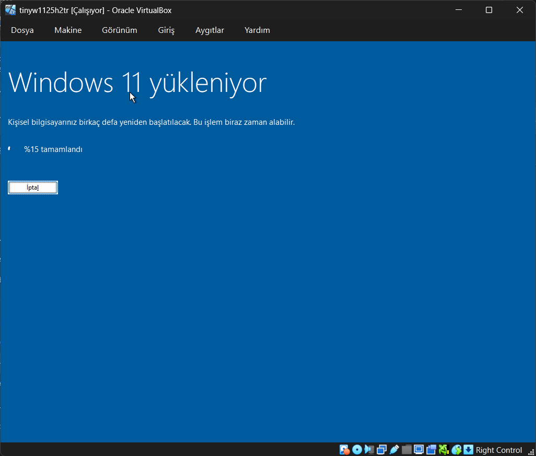Viewport: 536px width, 456px height.
Task: Click the keyboard capture arrow icon
Action: point(469,450)
